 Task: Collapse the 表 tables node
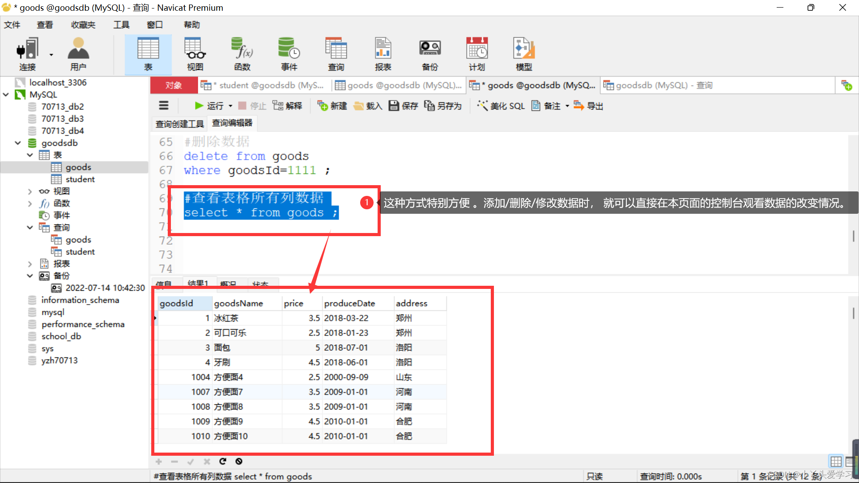pos(30,155)
